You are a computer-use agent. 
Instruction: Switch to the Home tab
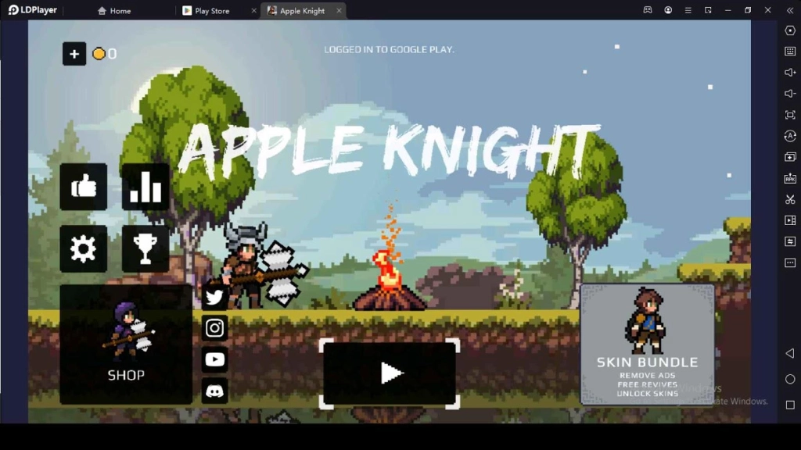(x=114, y=11)
